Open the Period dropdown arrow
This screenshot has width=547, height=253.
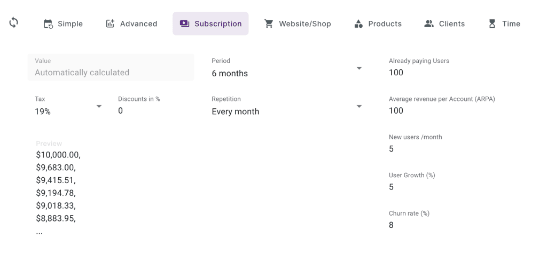tap(359, 68)
